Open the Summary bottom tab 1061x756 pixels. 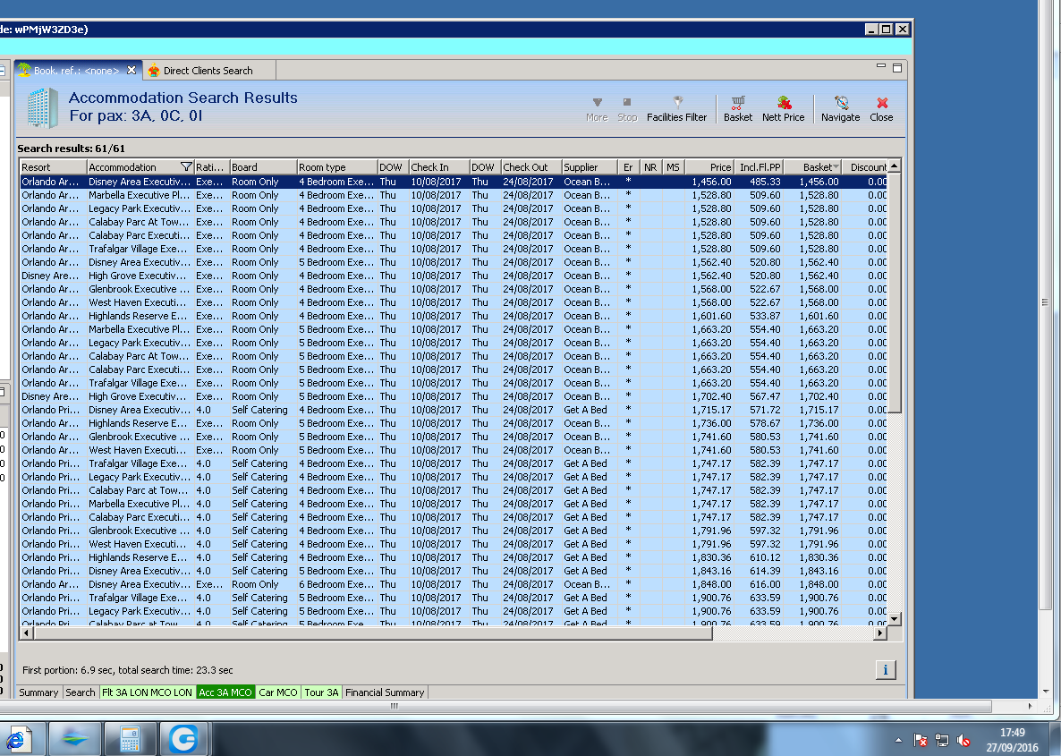38,692
